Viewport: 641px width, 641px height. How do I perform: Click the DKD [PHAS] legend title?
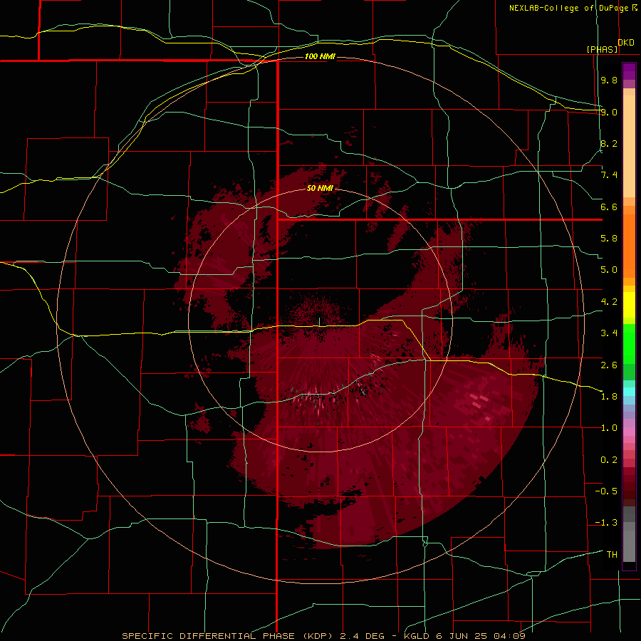[610, 46]
